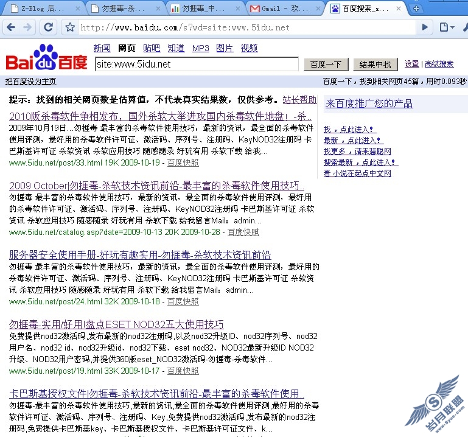The image size is (468, 437).
Task: Open the 站长帮助 link
Action: click(299, 100)
